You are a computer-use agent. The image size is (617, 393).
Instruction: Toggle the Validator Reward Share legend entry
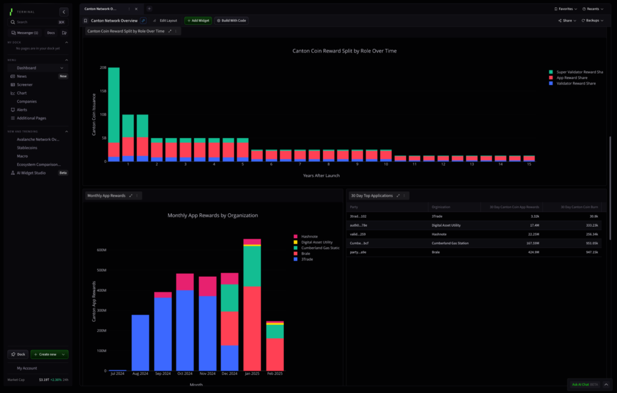pyautogui.click(x=572, y=84)
